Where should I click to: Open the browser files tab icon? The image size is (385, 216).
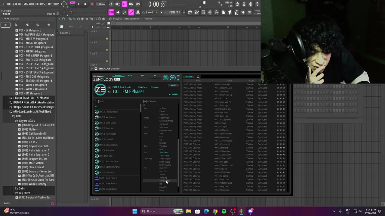[16, 25]
